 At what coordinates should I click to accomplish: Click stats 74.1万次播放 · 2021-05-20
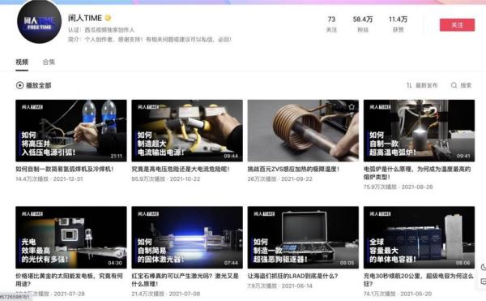click(x=398, y=294)
